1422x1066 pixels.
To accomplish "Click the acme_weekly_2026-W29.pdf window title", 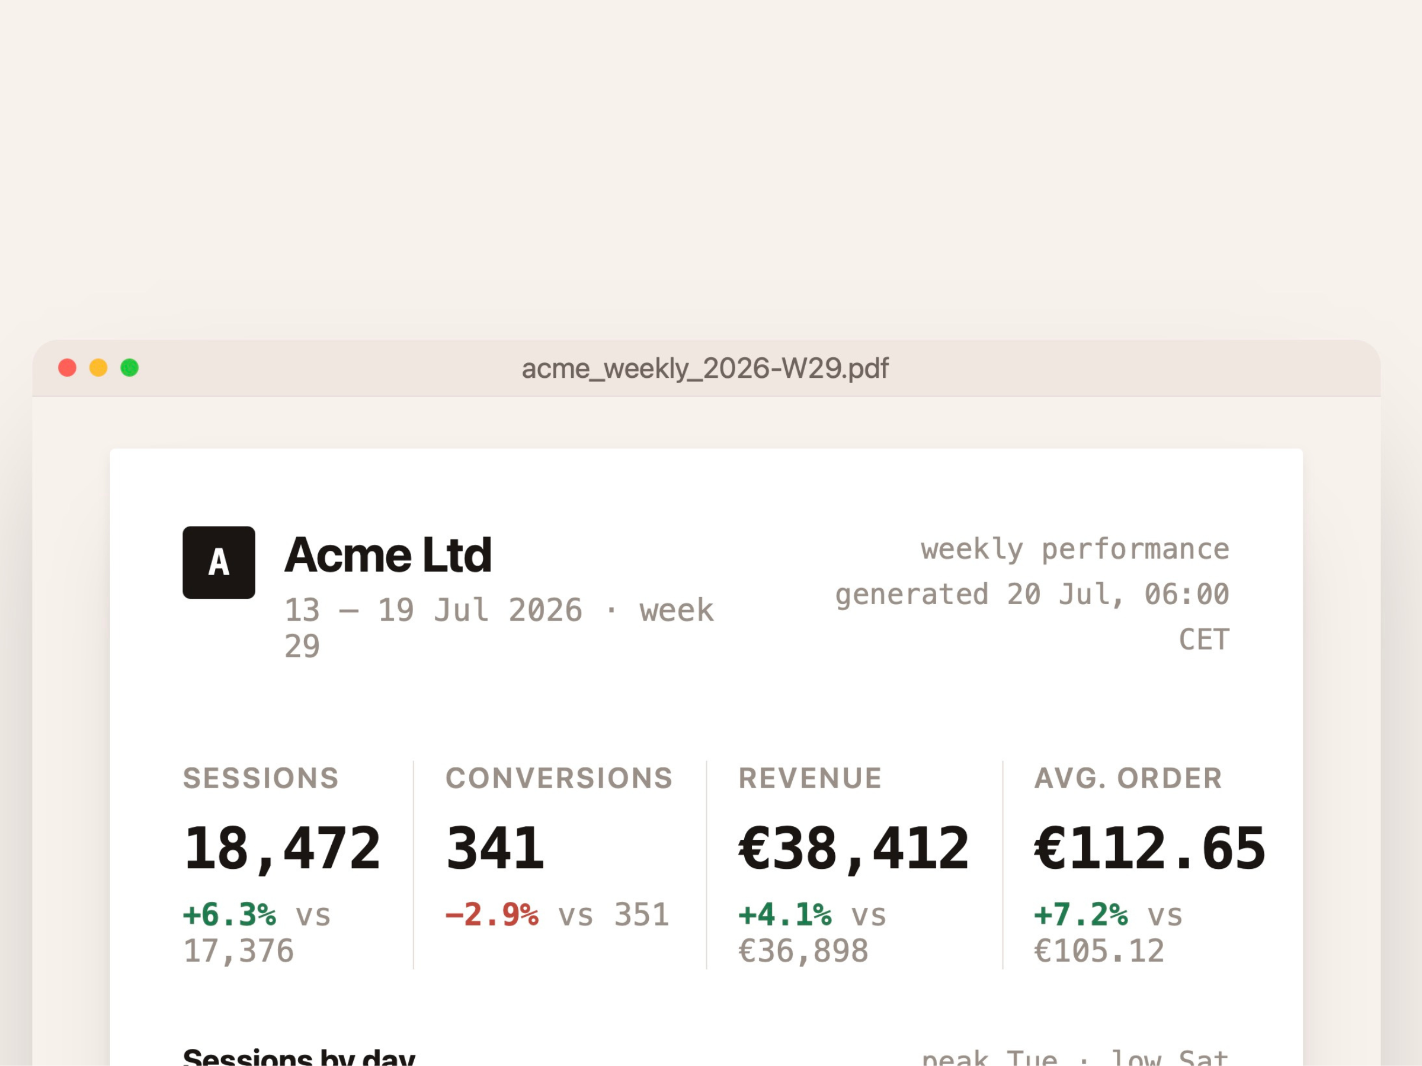I will pos(705,369).
